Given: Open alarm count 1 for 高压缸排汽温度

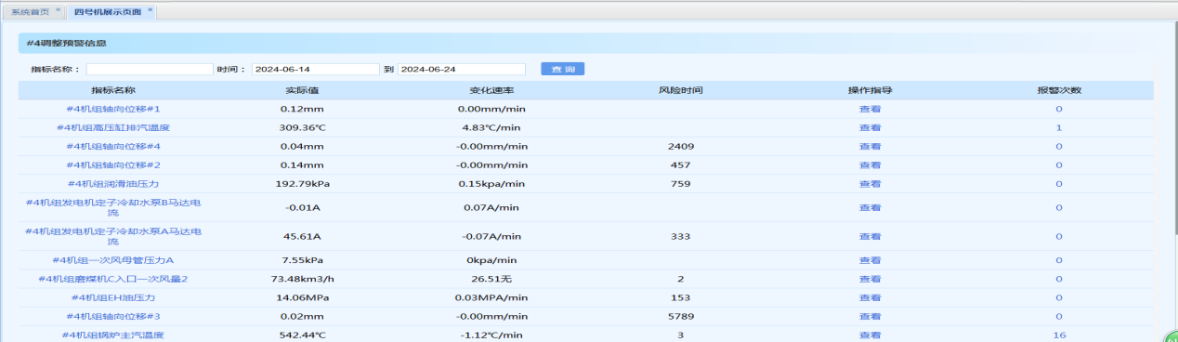Looking at the screenshot, I should coord(1059,127).
